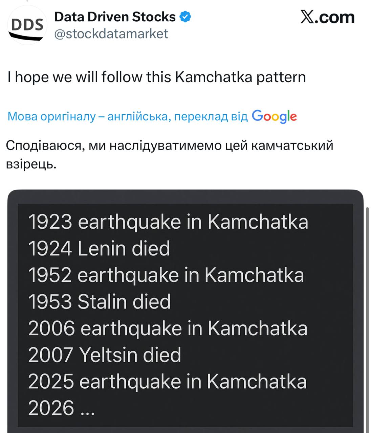Click the Ukrainian translated tweet text
Screen dimensions: 371x433
[x=169, y=146]
